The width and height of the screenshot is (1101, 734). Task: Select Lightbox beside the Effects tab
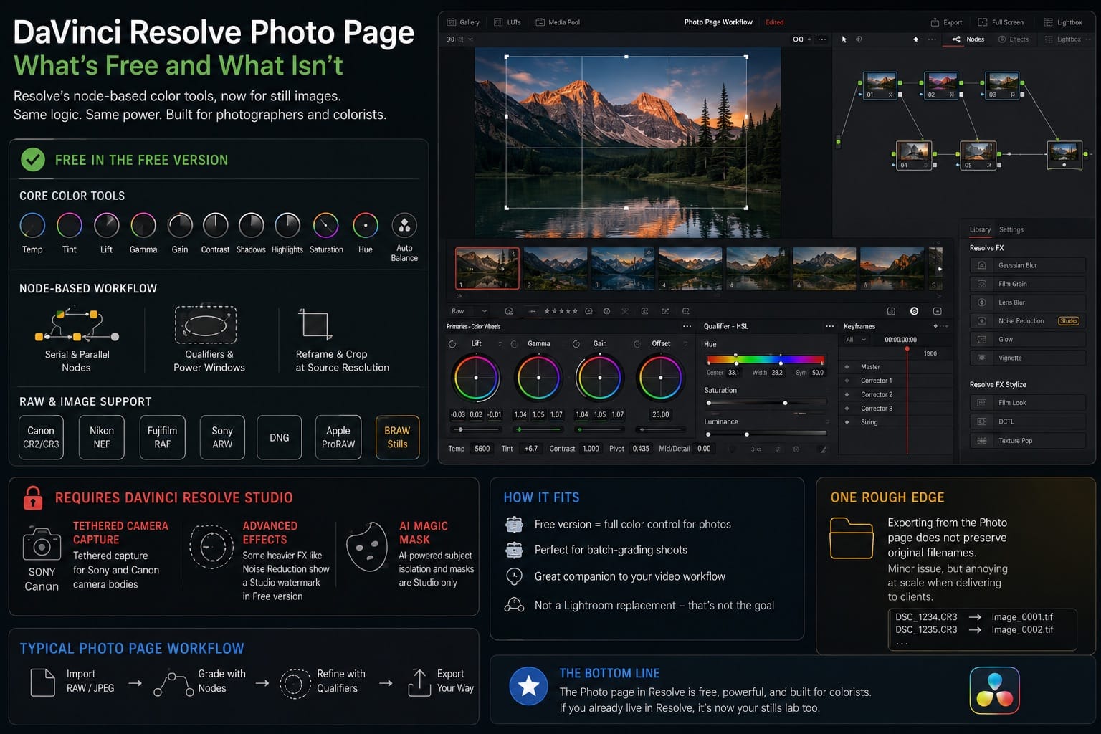1063,39
